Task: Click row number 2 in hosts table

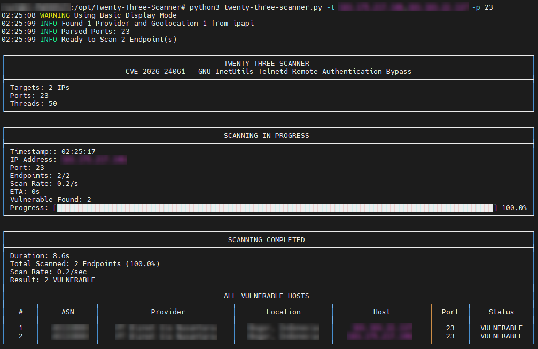Action: coord(21,336)
